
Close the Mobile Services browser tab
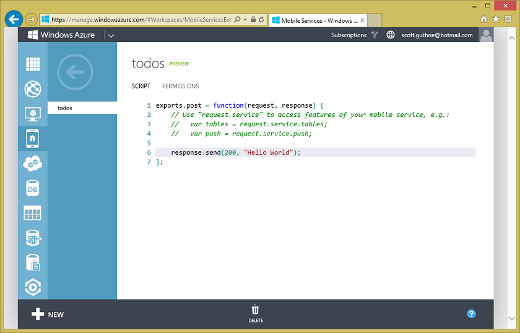tap(362, 20)
